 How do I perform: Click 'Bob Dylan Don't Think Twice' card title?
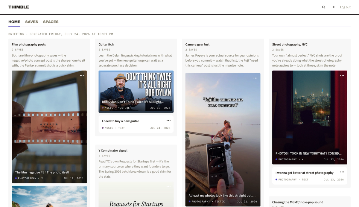coord(133,102)
